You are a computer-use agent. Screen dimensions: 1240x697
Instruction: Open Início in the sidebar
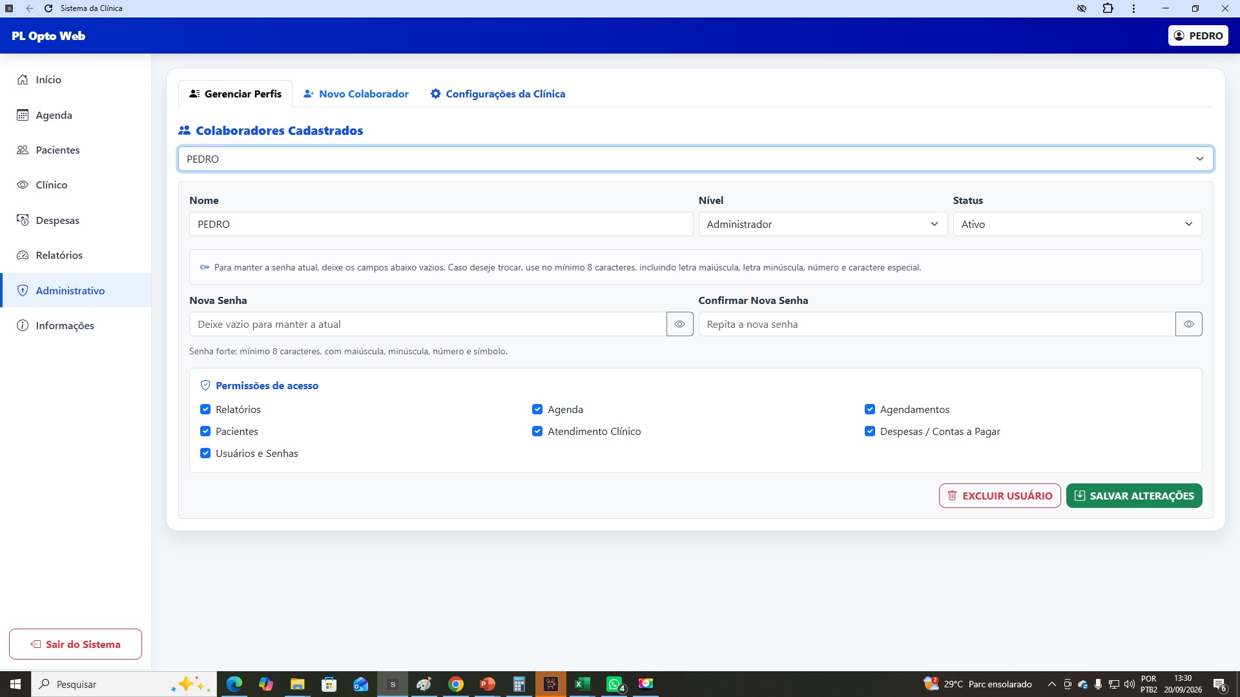click(x=76, y=79)
